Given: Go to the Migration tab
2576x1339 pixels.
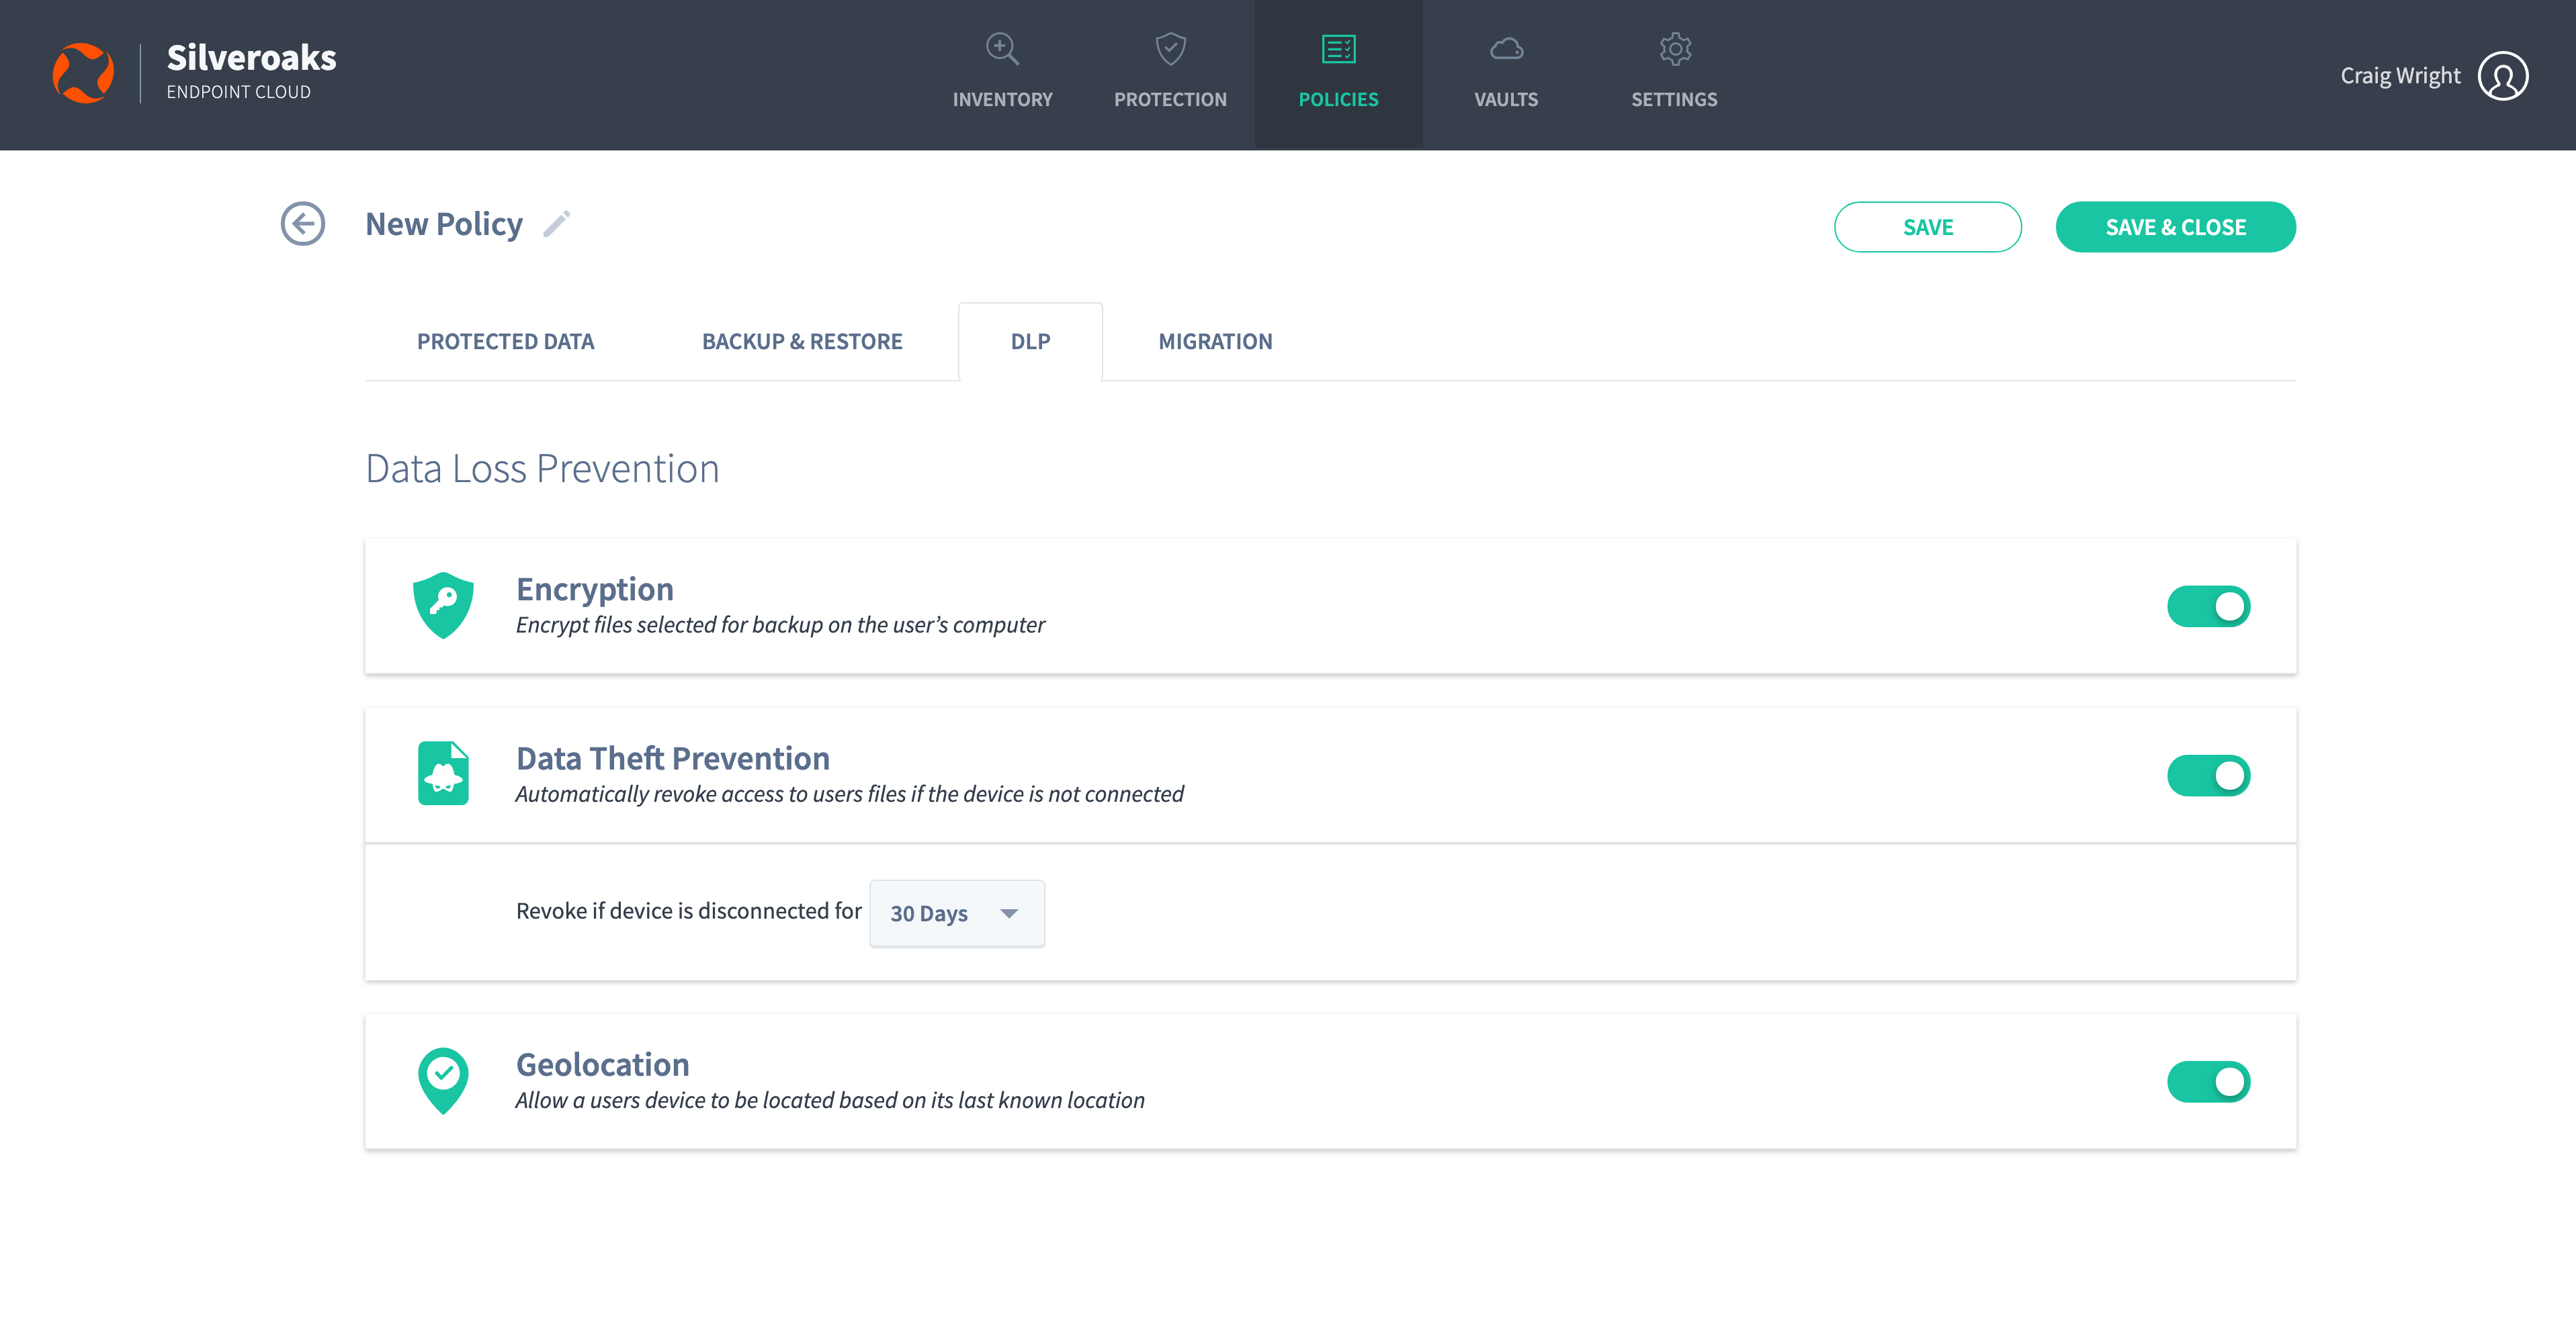Looking at the screenshot, I should [1215, 342].
